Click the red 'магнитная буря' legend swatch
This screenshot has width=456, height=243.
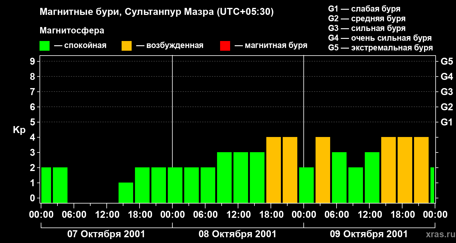[225, 46]
